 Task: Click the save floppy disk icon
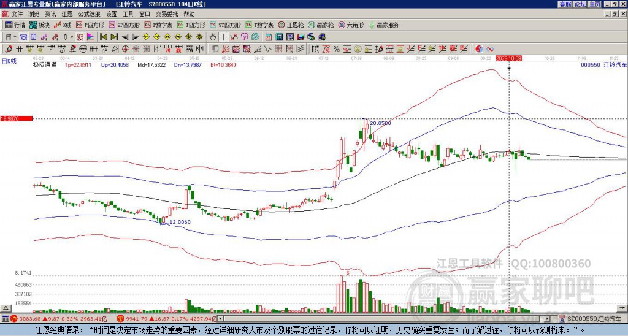click(301, 37)
